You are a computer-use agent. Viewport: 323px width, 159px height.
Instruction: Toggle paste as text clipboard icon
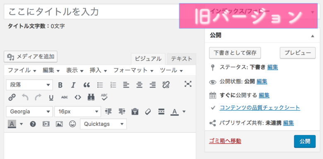135,112
